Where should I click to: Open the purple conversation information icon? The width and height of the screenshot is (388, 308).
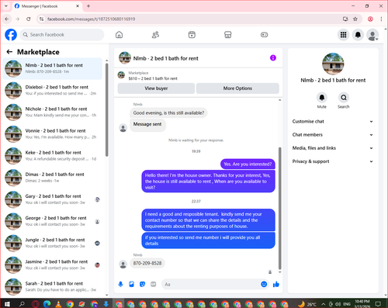point(273,58)
